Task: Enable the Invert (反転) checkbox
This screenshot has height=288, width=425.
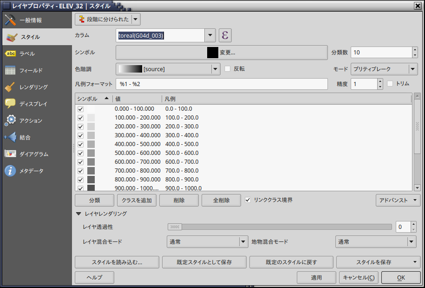Action: click(228, 69)
